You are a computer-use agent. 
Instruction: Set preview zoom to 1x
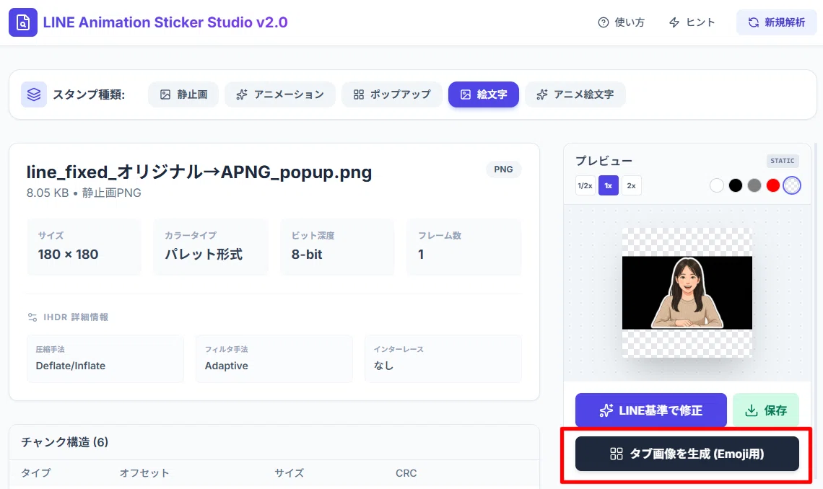609,185
